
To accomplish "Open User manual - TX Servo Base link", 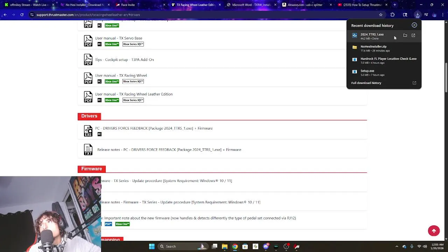I will 119,38.
